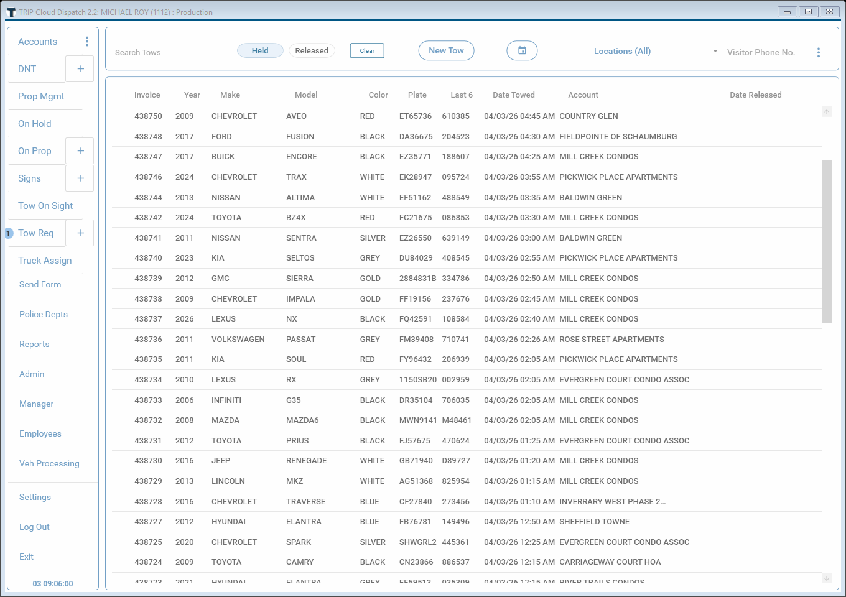Click the plus icon next to Signs
The image size is (846, 597).
[x=80, y=178]
